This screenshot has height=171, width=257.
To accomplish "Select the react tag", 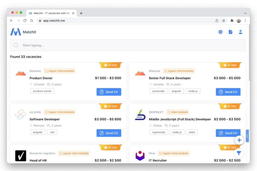I will pyautogui.click(x=192, y=132).
